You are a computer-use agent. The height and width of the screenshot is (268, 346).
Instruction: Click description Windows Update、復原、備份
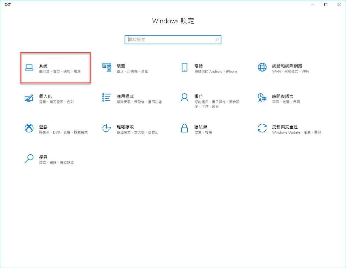tap(297, 132)
